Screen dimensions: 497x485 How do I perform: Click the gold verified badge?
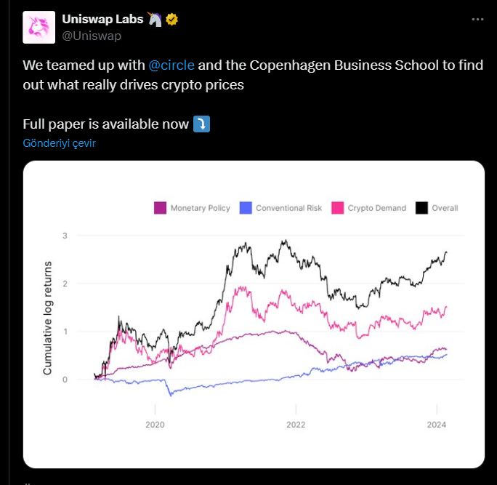click(172, 20)
